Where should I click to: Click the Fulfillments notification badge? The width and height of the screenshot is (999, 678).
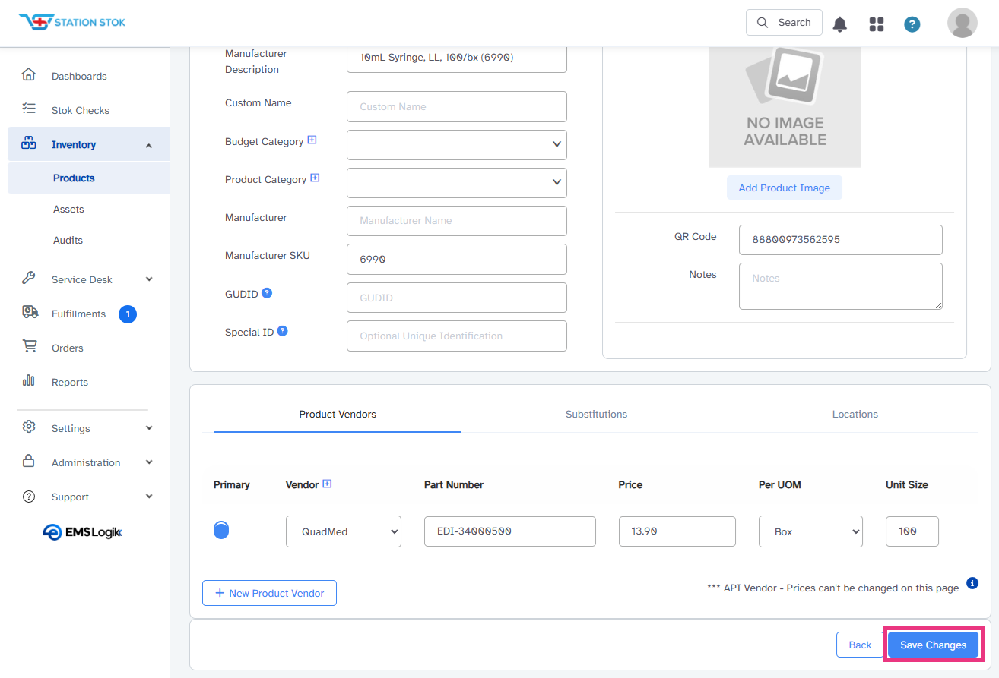pyautogui.click(x=128, y=314)
